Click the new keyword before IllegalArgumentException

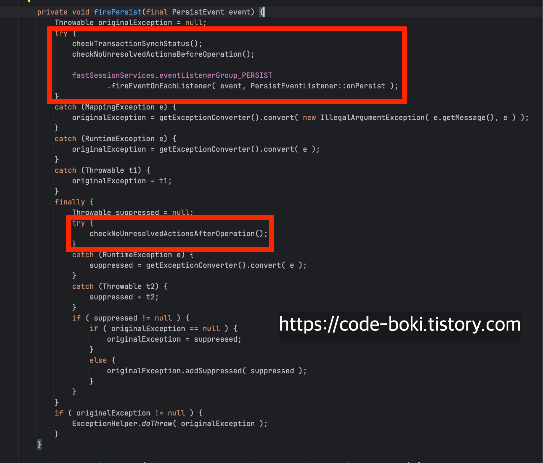(x=309, y=117)
